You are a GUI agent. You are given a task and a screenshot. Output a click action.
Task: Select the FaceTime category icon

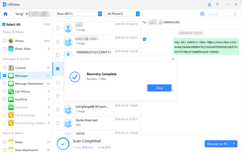tap(11, 100)
